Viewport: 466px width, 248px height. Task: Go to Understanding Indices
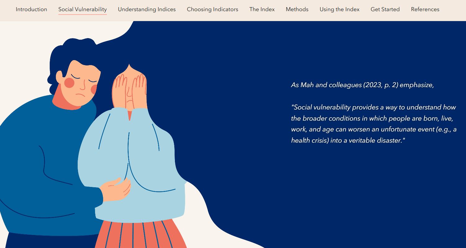147,9
